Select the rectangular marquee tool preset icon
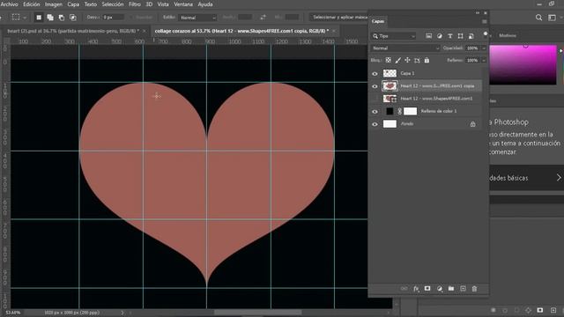The width and height of the screenshot is (564, 317). click(16, 18)
